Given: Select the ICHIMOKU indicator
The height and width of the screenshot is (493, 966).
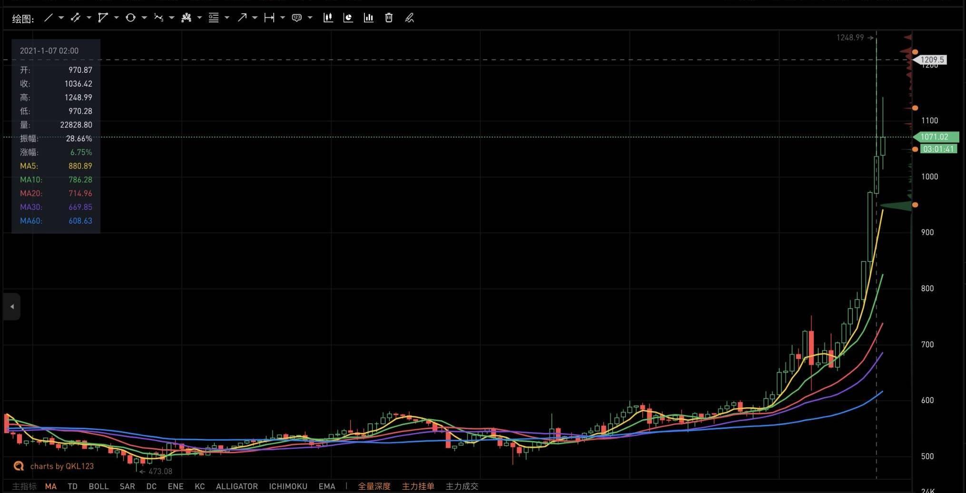Looking at the screenshot, I should pos(288,486).
